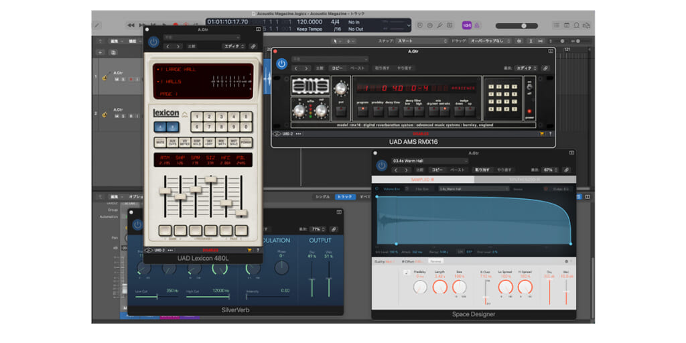Toggle power on the Lexicon 480L plugin
This screenshot has height=343, width=686.
[153, 42]
